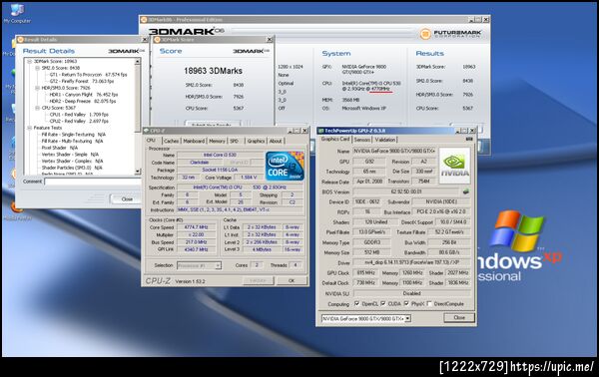Click the Core Speed 4774.7 MHz value
Image resolution: width=599 pixels, height=377 pixels.
pyautogui.click(x=196, y=227)
